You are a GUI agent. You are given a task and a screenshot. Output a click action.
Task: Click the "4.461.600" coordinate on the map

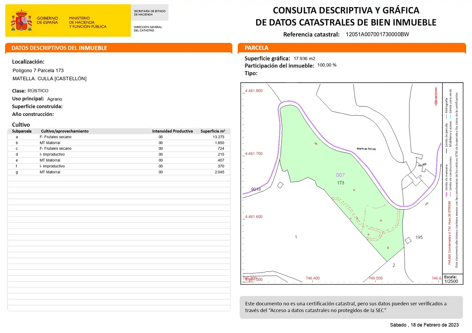[x=254, y=217]
